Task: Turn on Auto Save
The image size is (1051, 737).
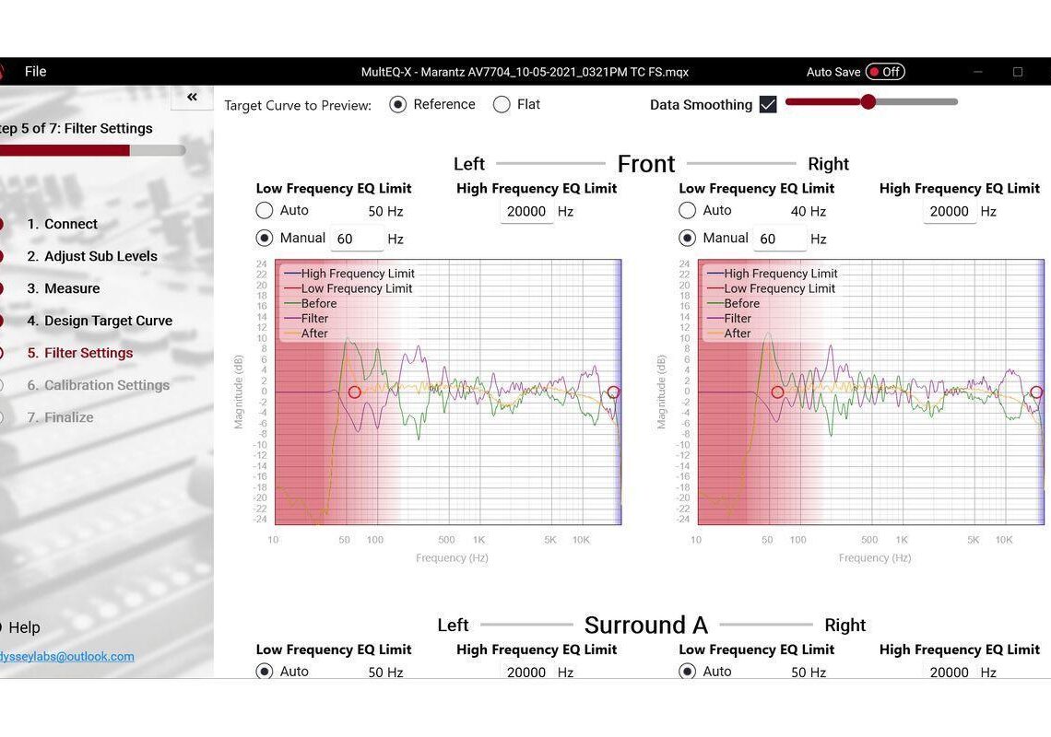Action: coord(885,71)
